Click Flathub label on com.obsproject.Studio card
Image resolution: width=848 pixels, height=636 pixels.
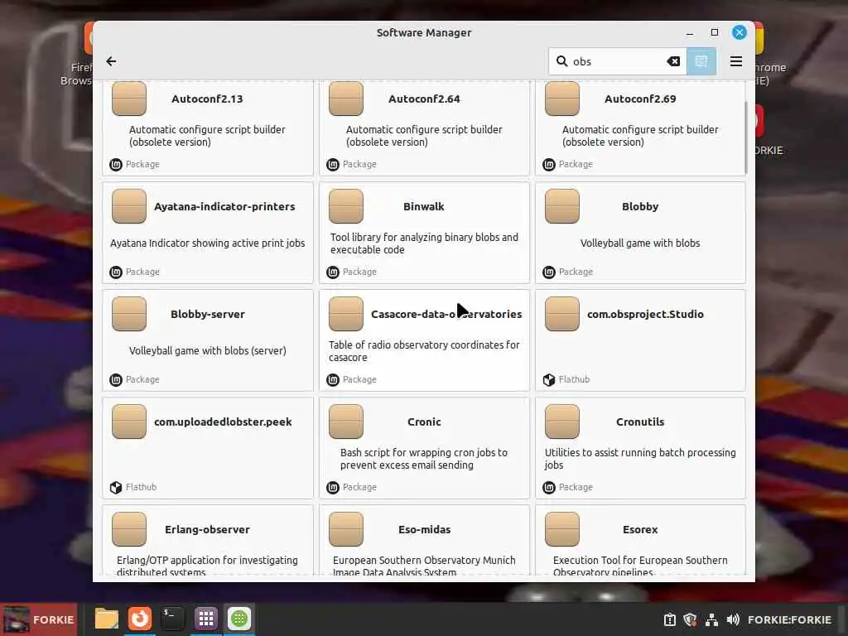click(574, 379)
